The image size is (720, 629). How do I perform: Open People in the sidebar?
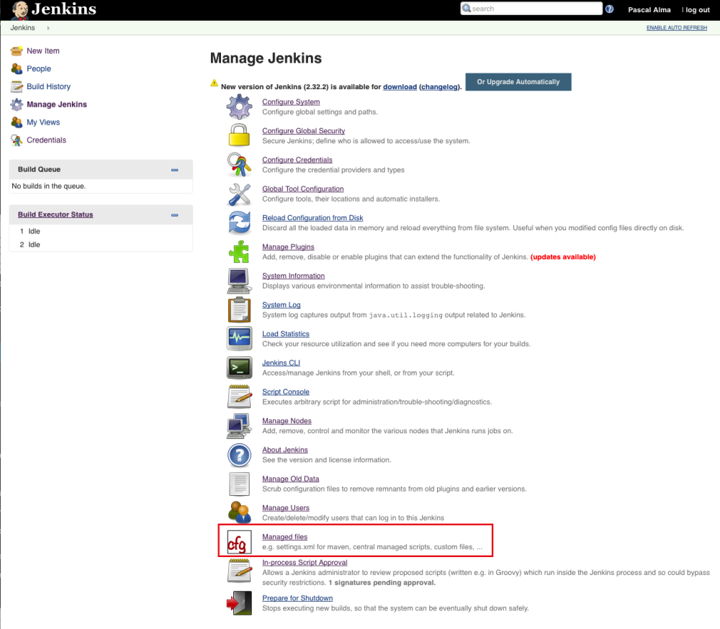(39, 69)
